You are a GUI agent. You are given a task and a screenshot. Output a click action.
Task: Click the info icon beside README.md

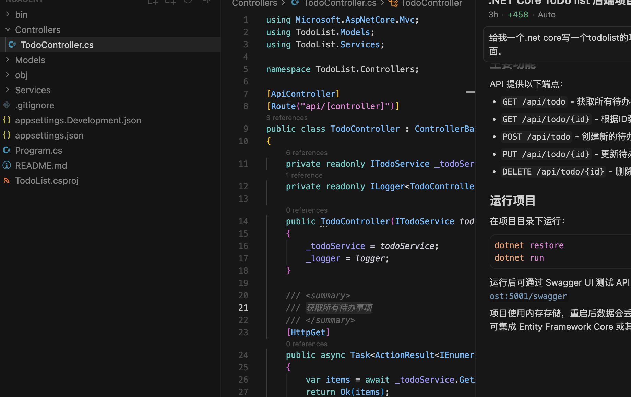(7, 165)
